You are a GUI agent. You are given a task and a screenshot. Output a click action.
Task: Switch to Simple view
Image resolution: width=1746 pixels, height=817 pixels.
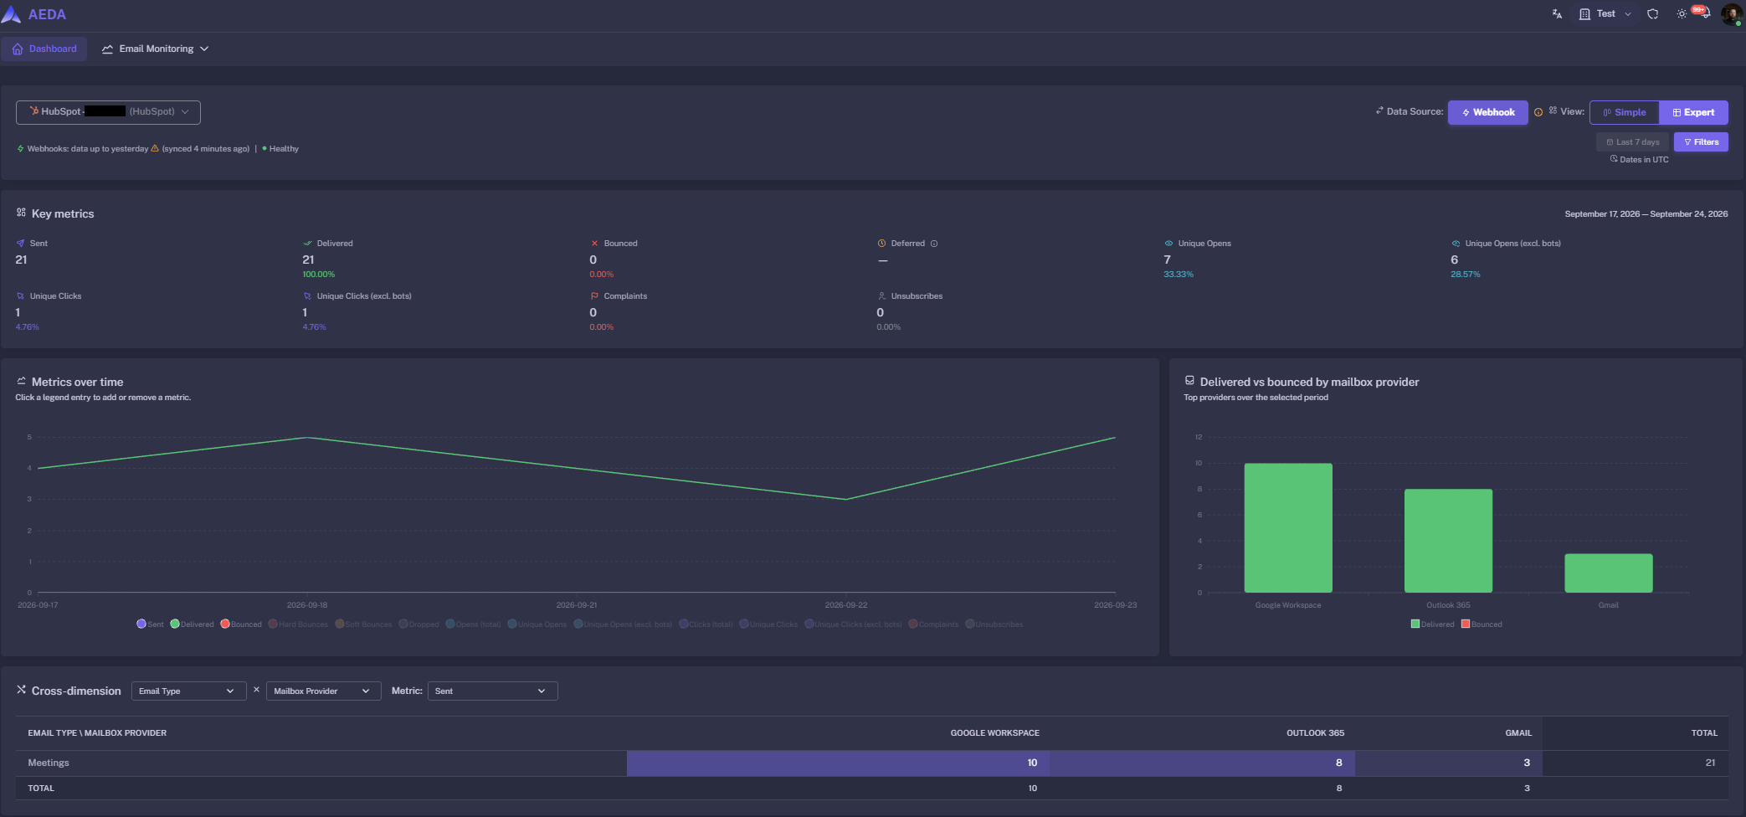click(x=1625, y=112)
